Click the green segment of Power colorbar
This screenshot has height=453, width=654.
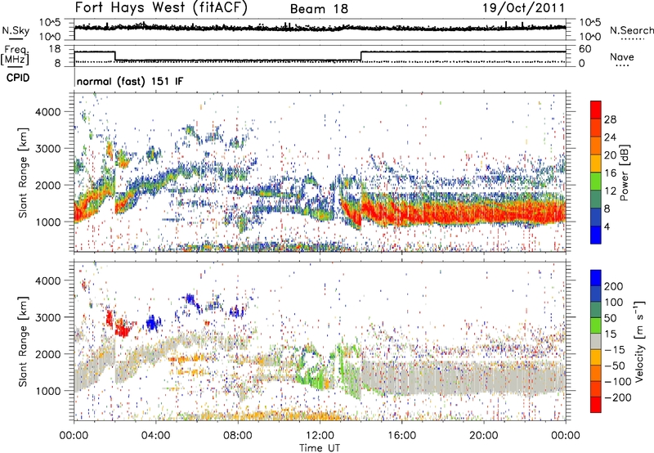coord(596,182)
